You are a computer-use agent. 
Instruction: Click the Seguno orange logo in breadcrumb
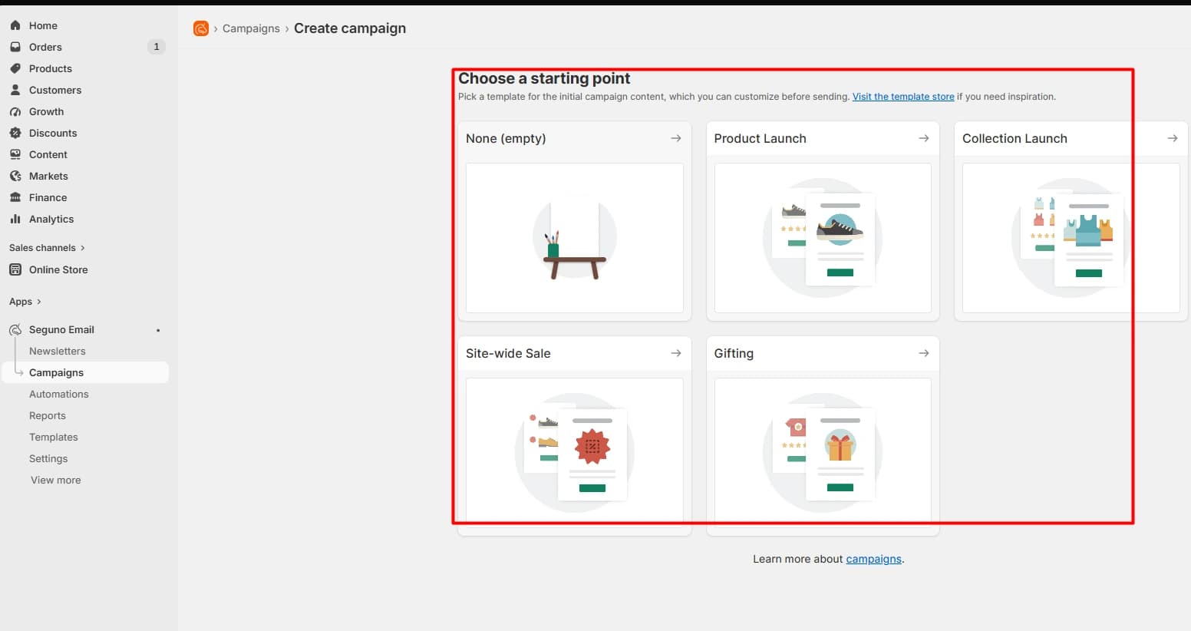click(201, 28)
